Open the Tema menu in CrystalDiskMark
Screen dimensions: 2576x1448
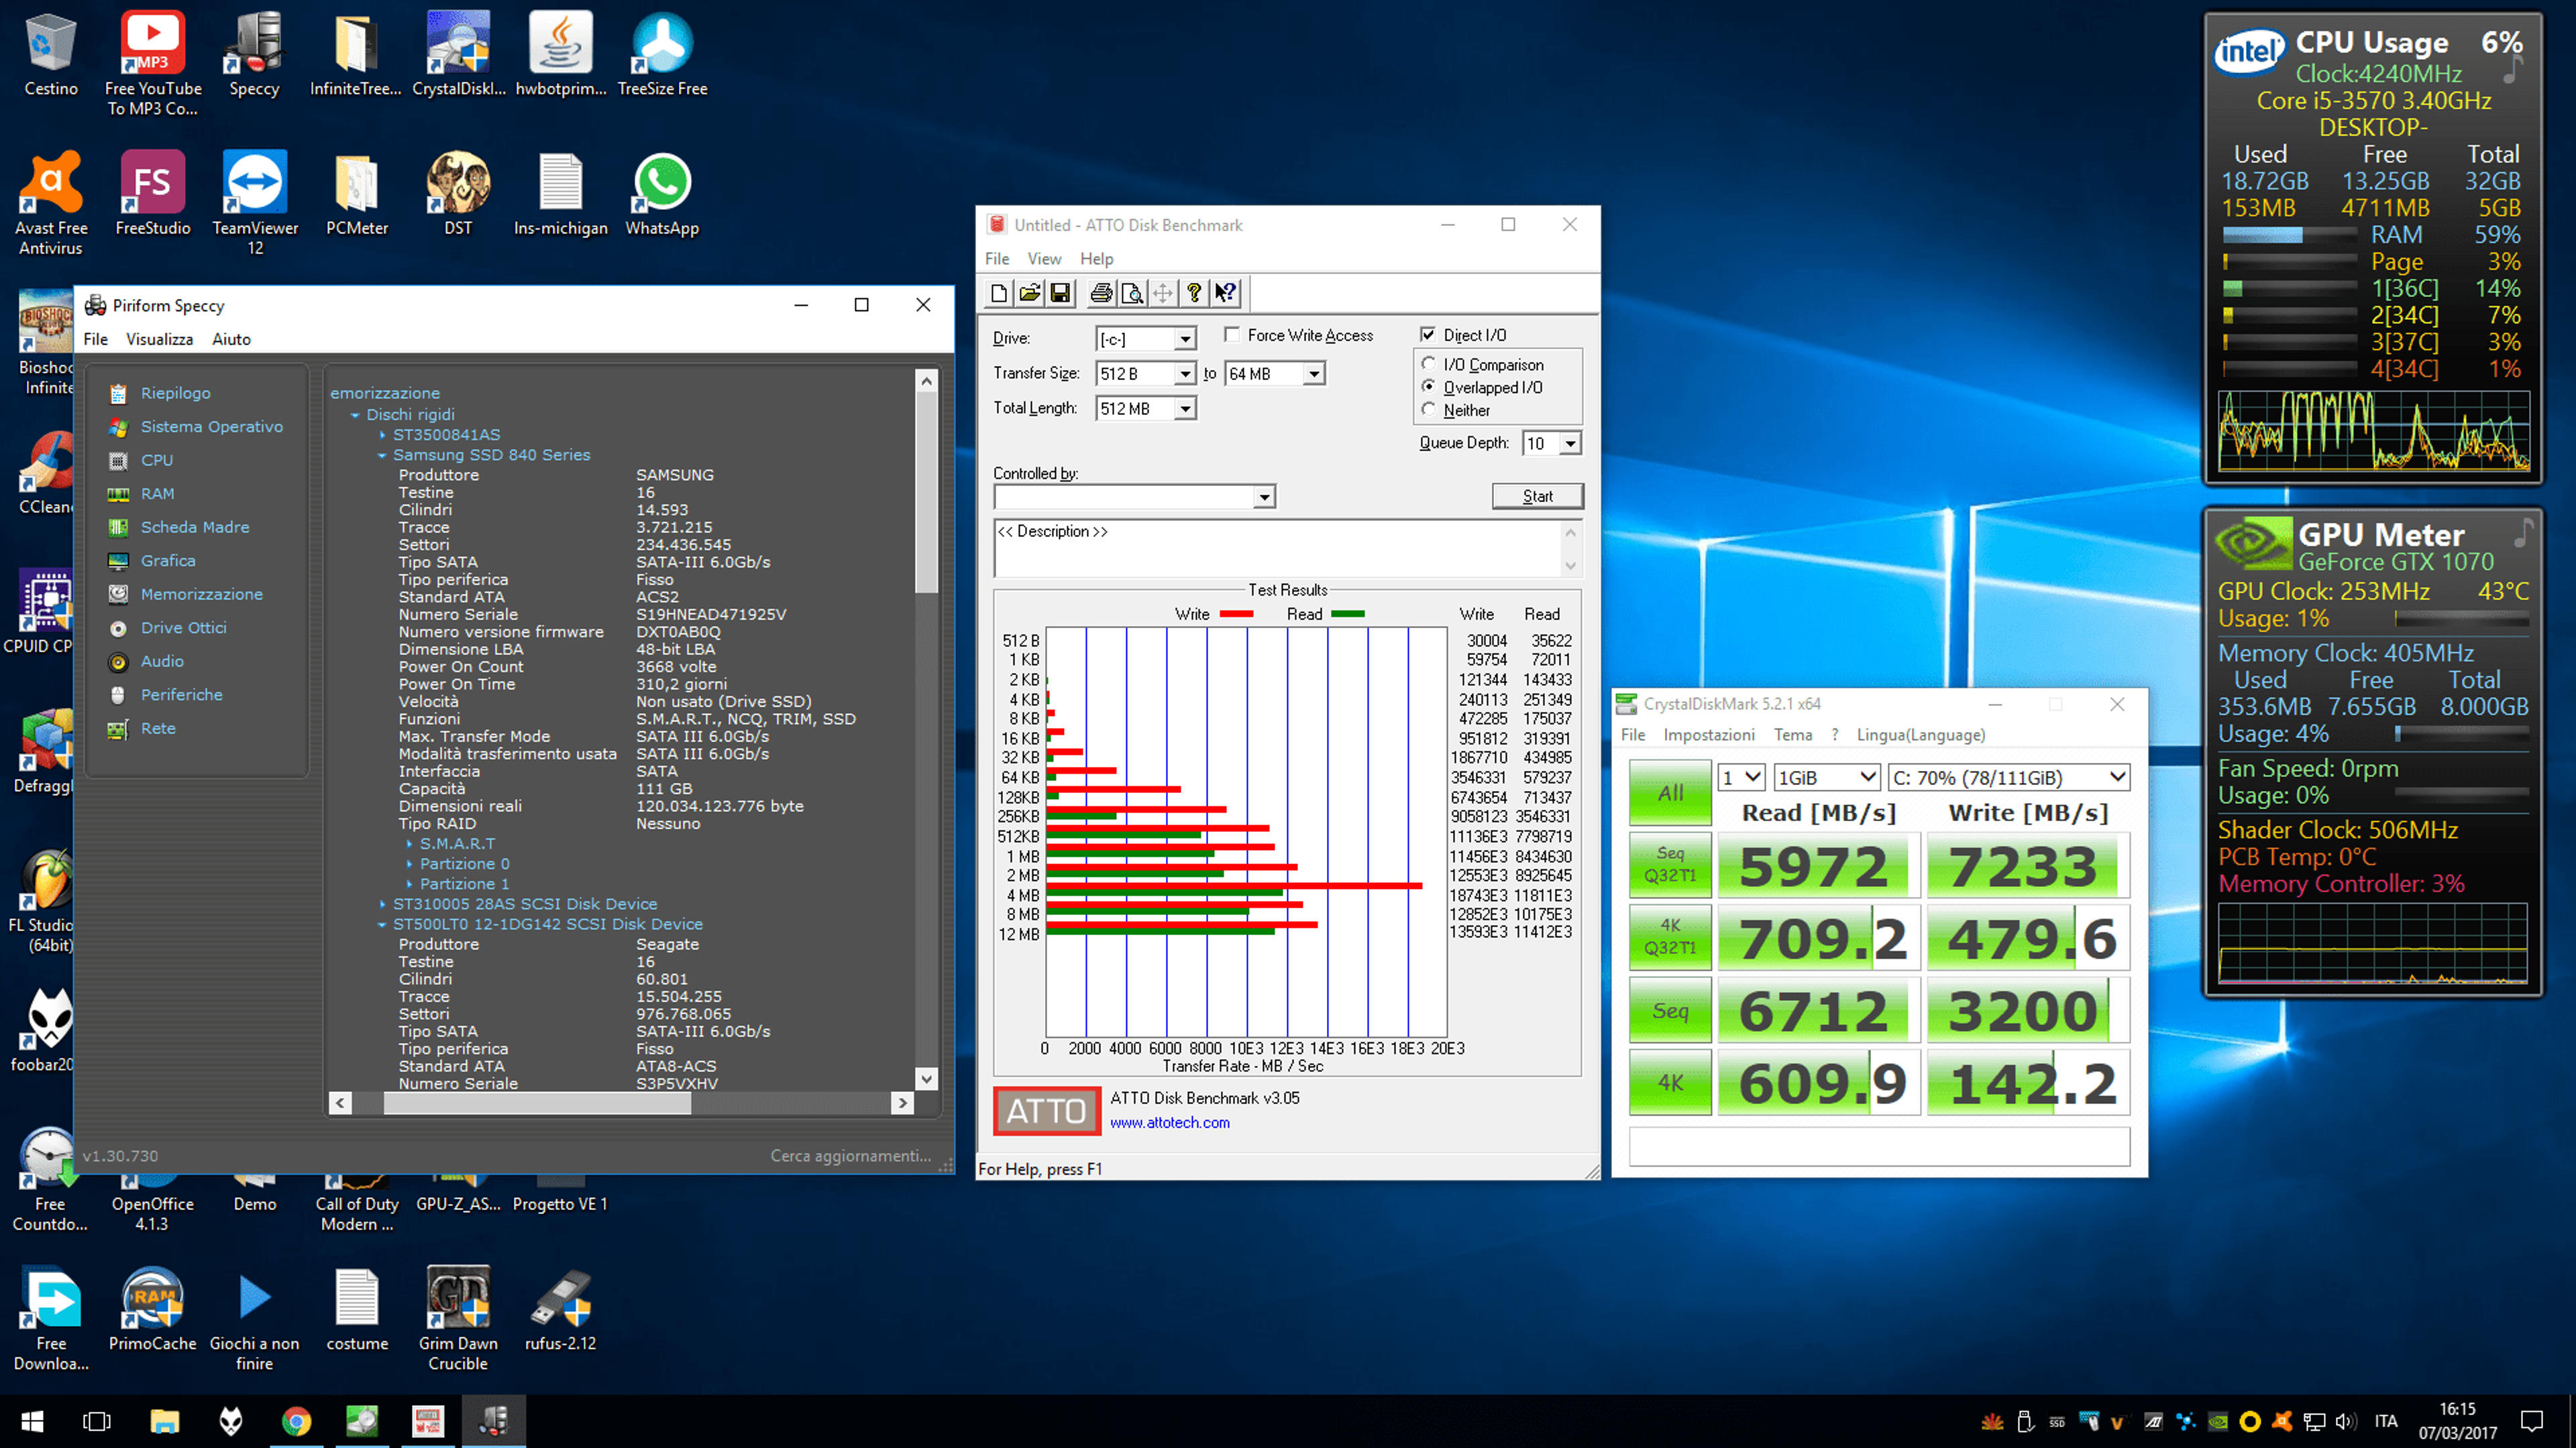pyautogui.click(x=1792, y=735)
